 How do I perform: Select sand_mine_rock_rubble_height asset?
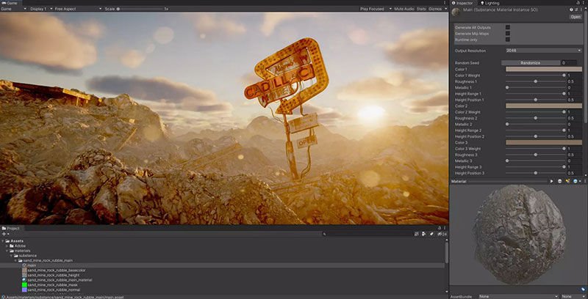click(53, 275)
